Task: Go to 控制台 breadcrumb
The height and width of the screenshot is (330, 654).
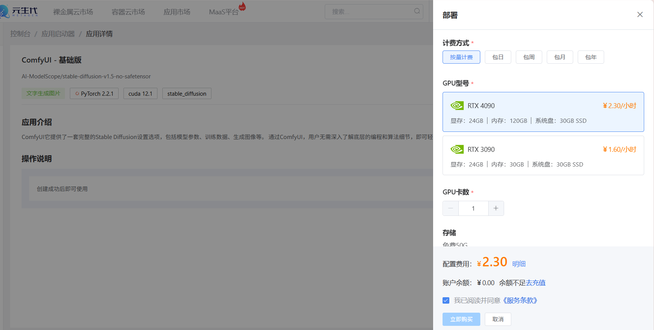Action: pyautogui.click(x=20, y=34)
